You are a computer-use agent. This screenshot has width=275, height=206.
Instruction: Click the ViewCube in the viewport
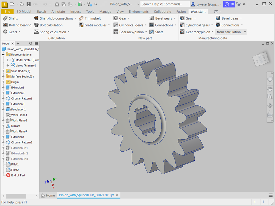tap(260, 58)
